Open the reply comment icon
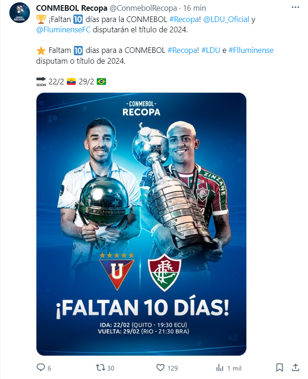This screenshot has width=308, height=379. tap(41, 368)
